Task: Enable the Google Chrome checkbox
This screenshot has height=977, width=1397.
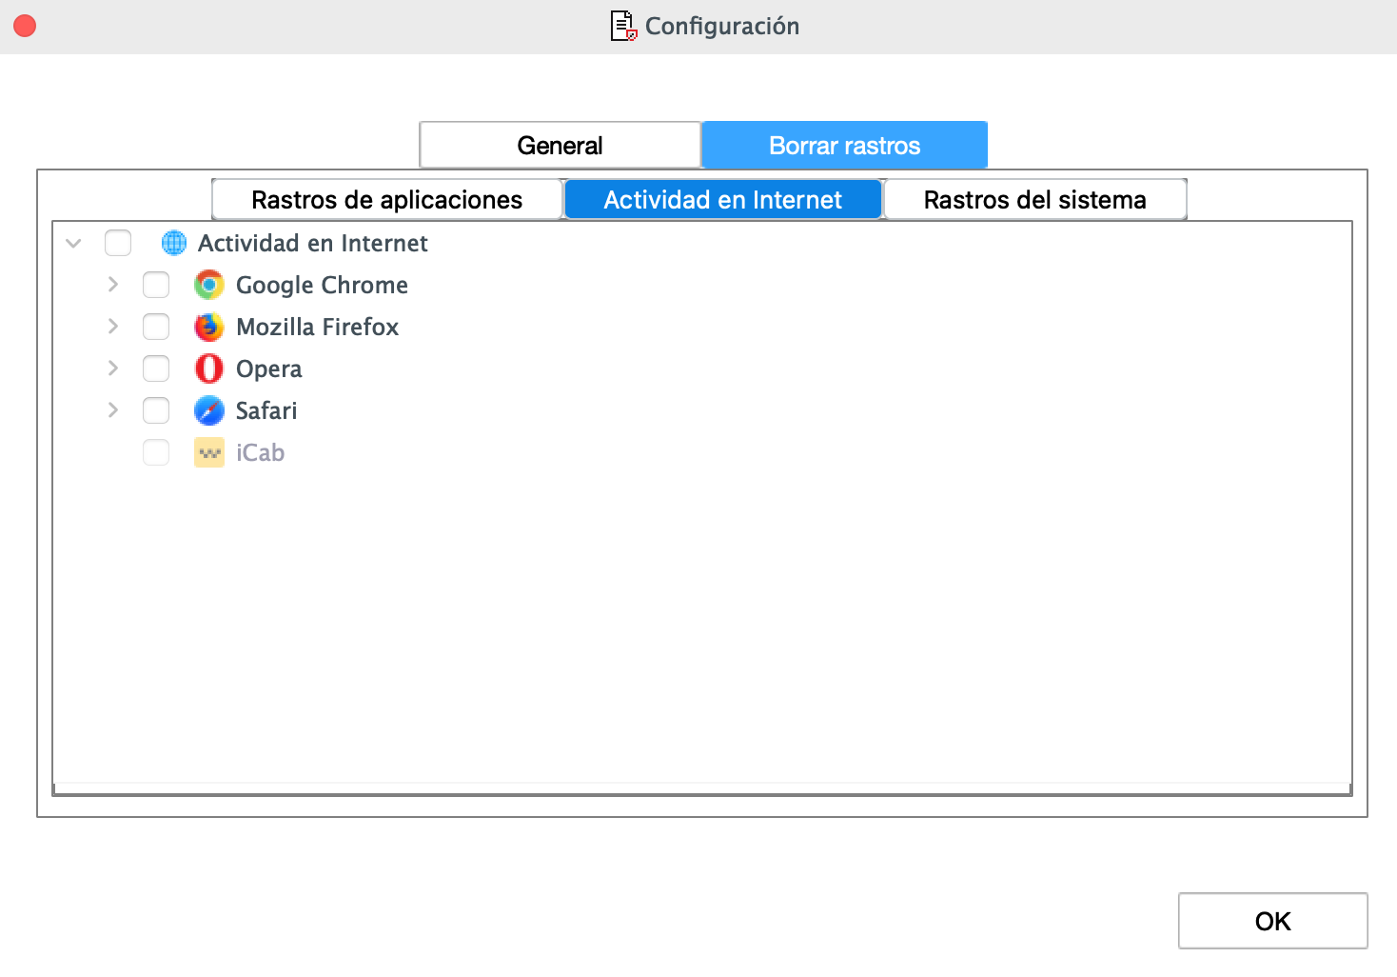Action: 156,285
